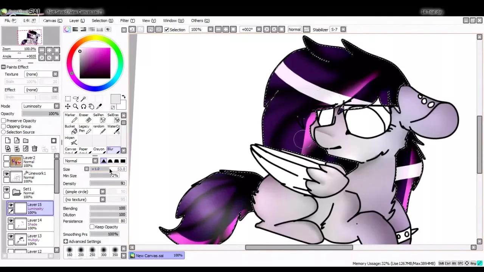Screen dimensions: 484x272
Task: Enable Clipping Group checkbox
Action: click(3, 127)
